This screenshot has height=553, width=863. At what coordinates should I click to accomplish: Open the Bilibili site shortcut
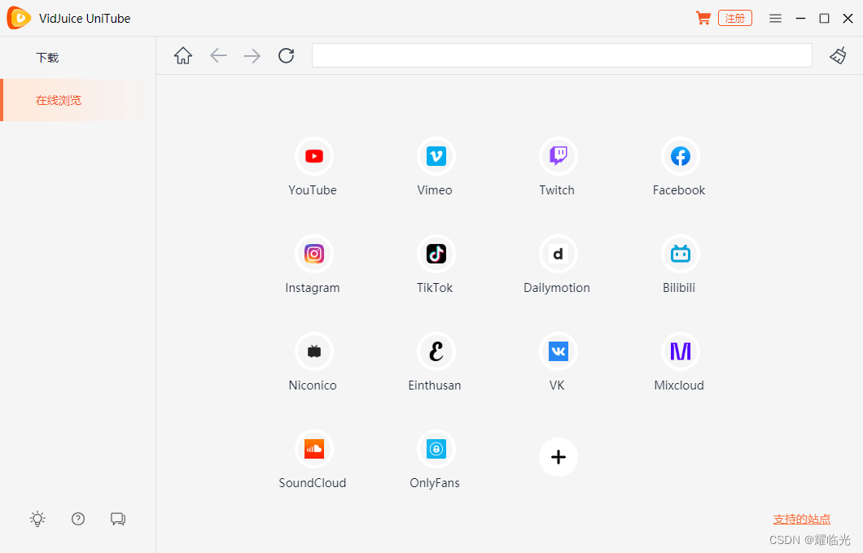(681, 254)
